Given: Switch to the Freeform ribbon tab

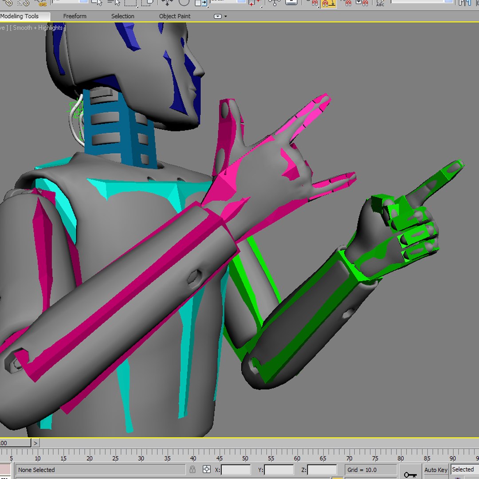Looking at the screenshot, I should 75,16.
